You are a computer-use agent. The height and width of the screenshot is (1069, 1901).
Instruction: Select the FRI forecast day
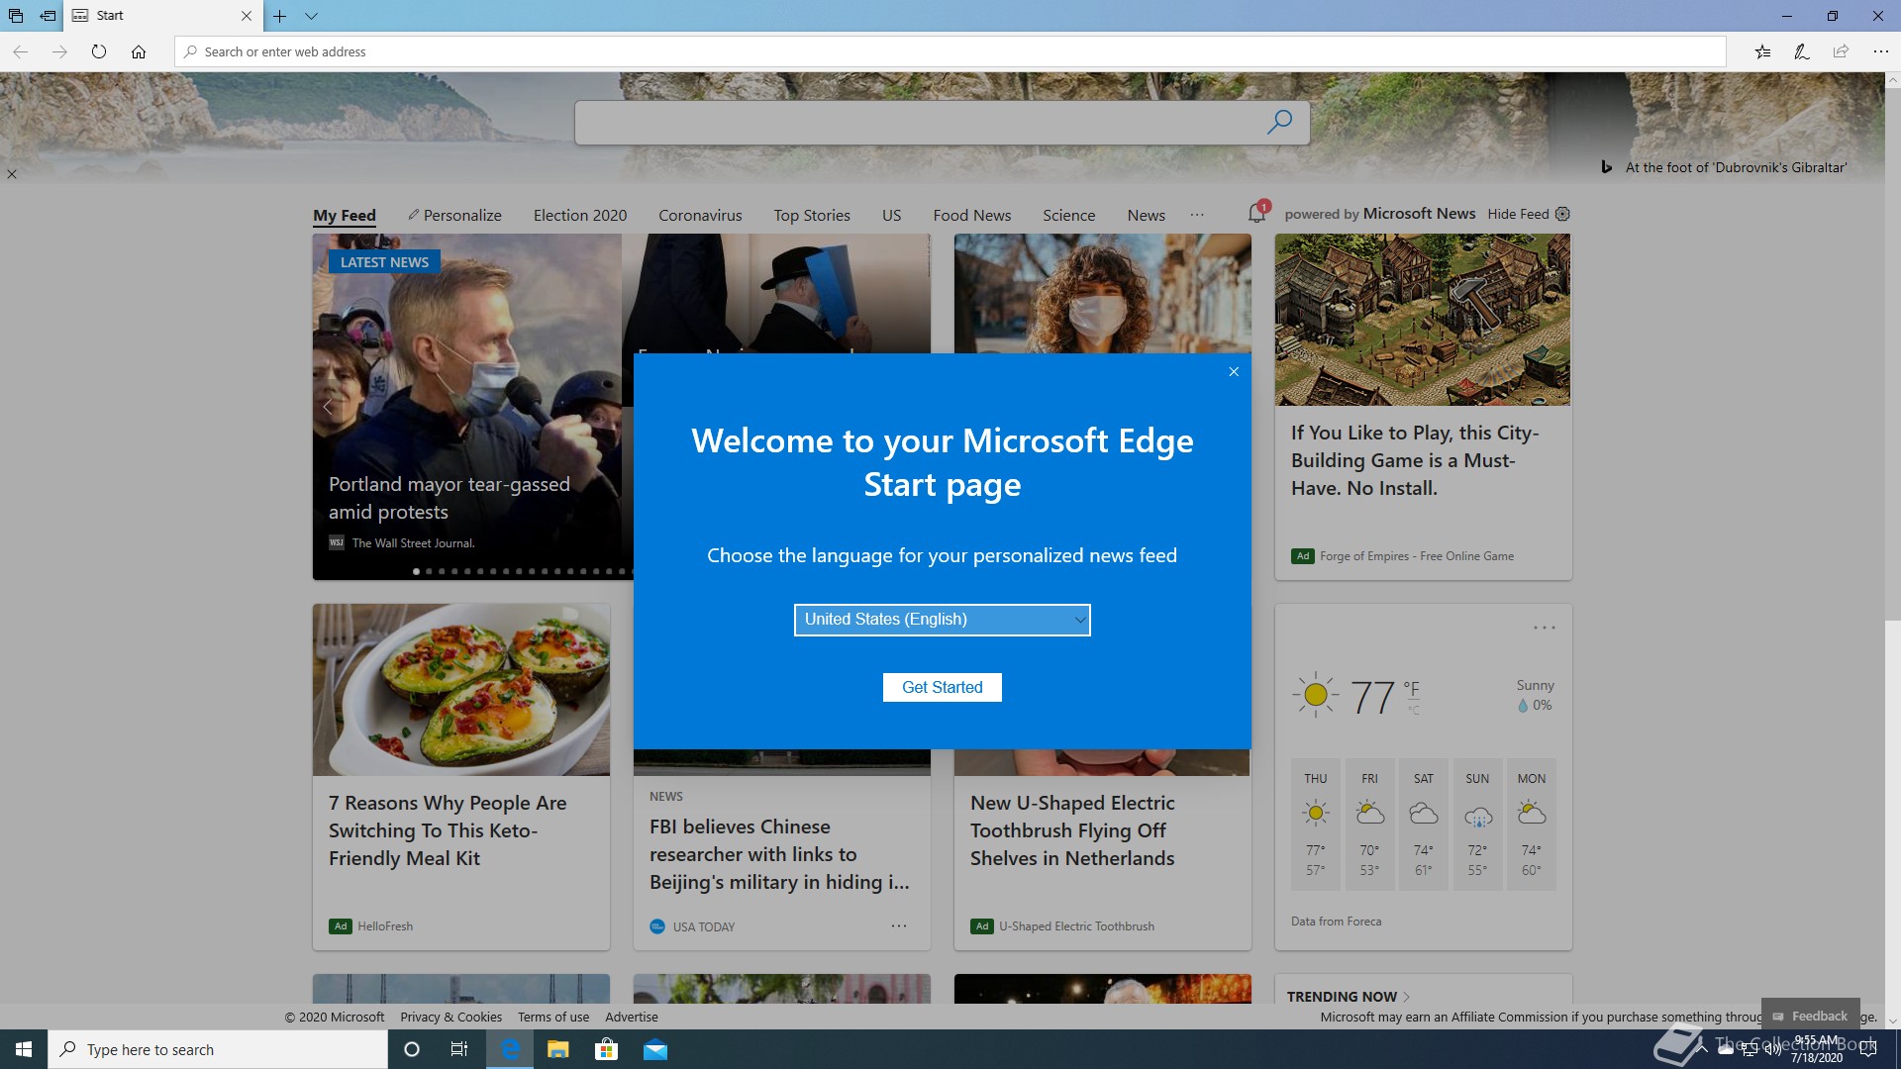point(1369,825)
